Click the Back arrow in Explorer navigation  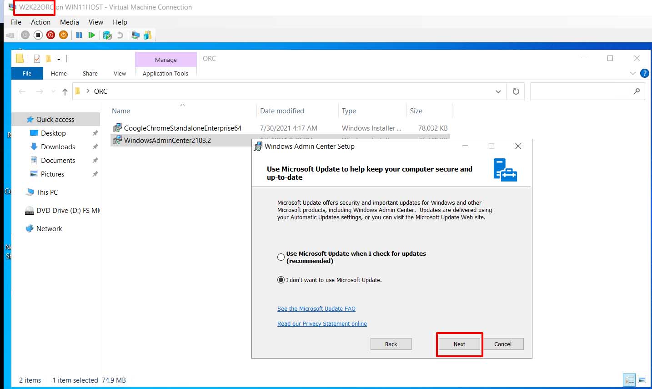click(22, 91)
